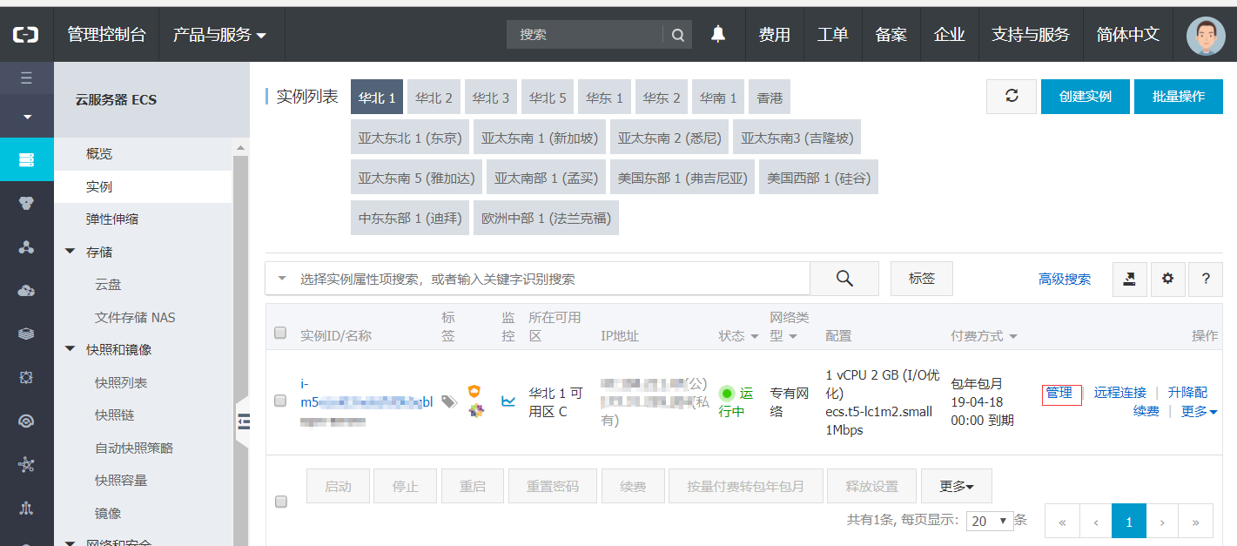The width and height of the screenshot is (1237, 546).
Task: Click the magnifier icon in the top search bar
Action: (677, 35)
